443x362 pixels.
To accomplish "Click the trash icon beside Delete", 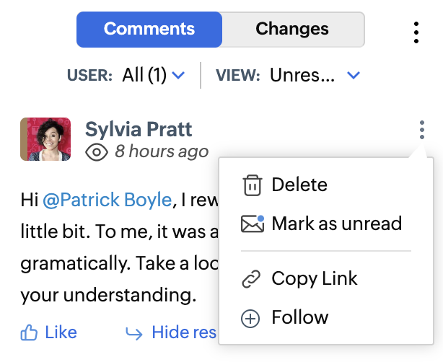I will click(252, 185).
